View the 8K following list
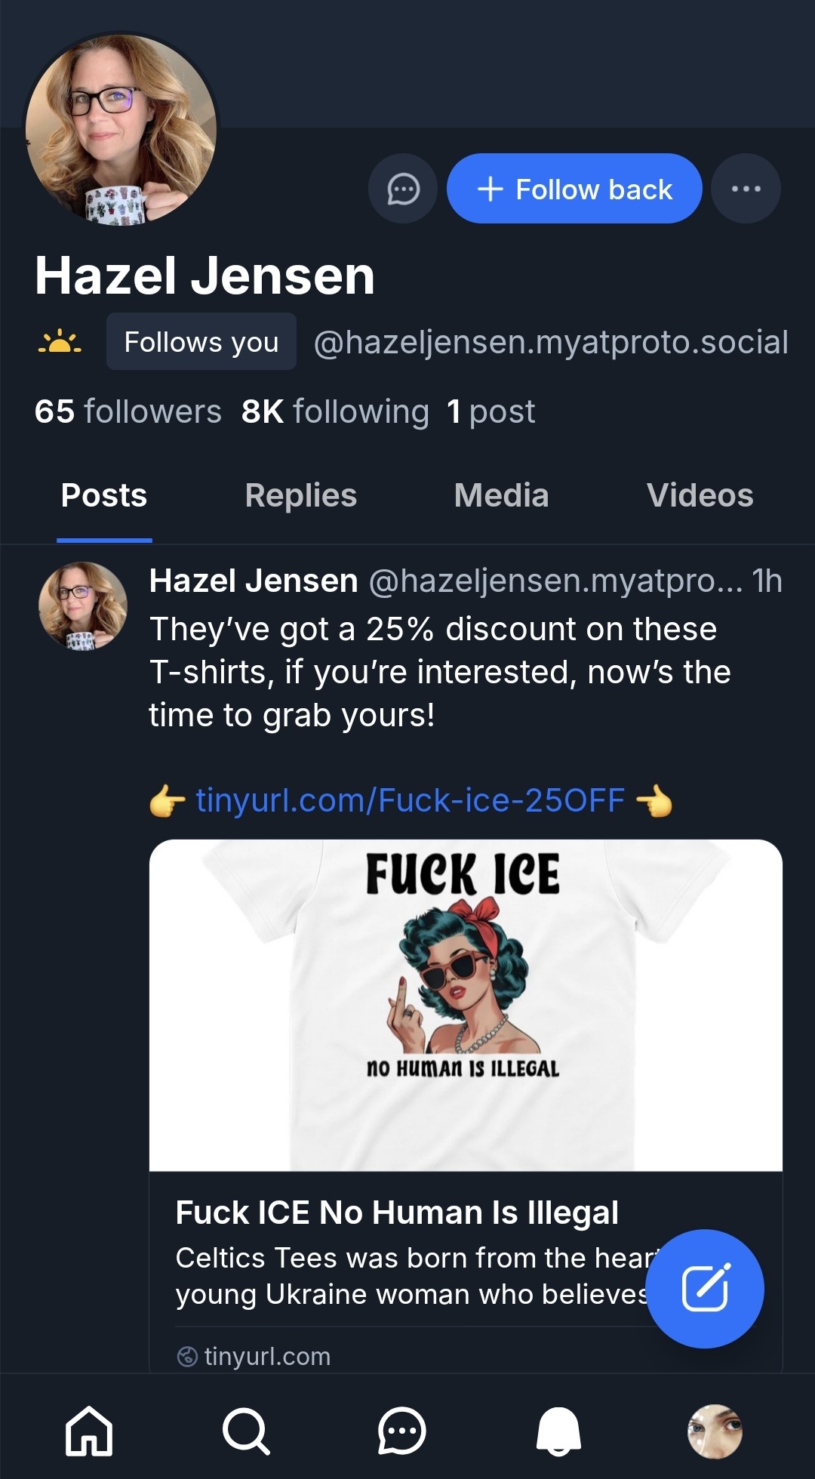This screenshot has width=815, height=1479. pos(335,411)
